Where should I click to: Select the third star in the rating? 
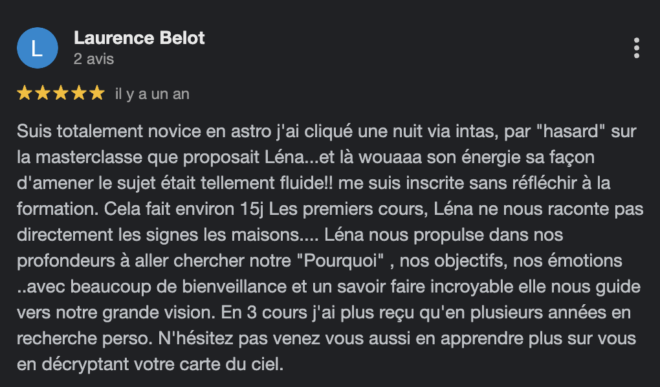point(61,94)
